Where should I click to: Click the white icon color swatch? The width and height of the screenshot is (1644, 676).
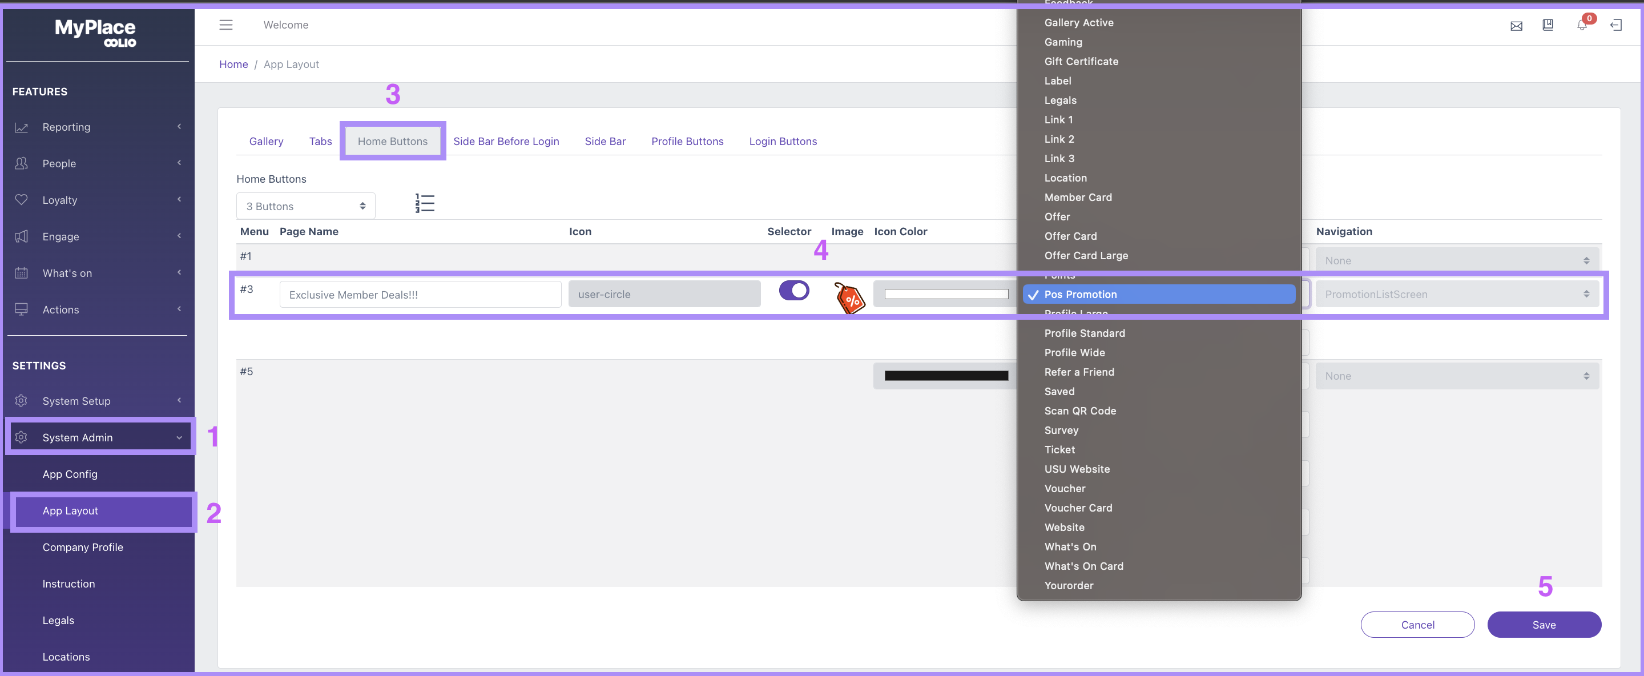click(946, 294)
